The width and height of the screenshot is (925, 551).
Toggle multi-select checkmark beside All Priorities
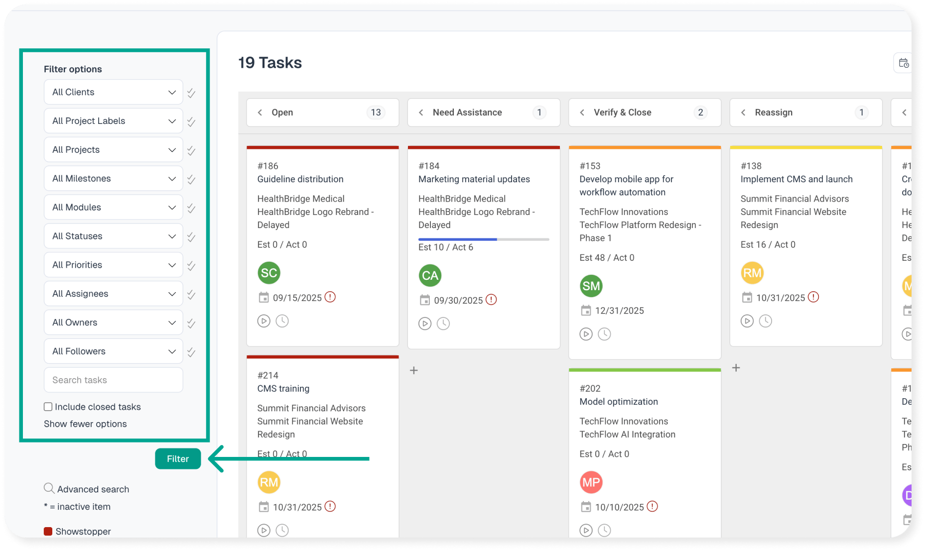pyautogui.click(x=191, y=265)
